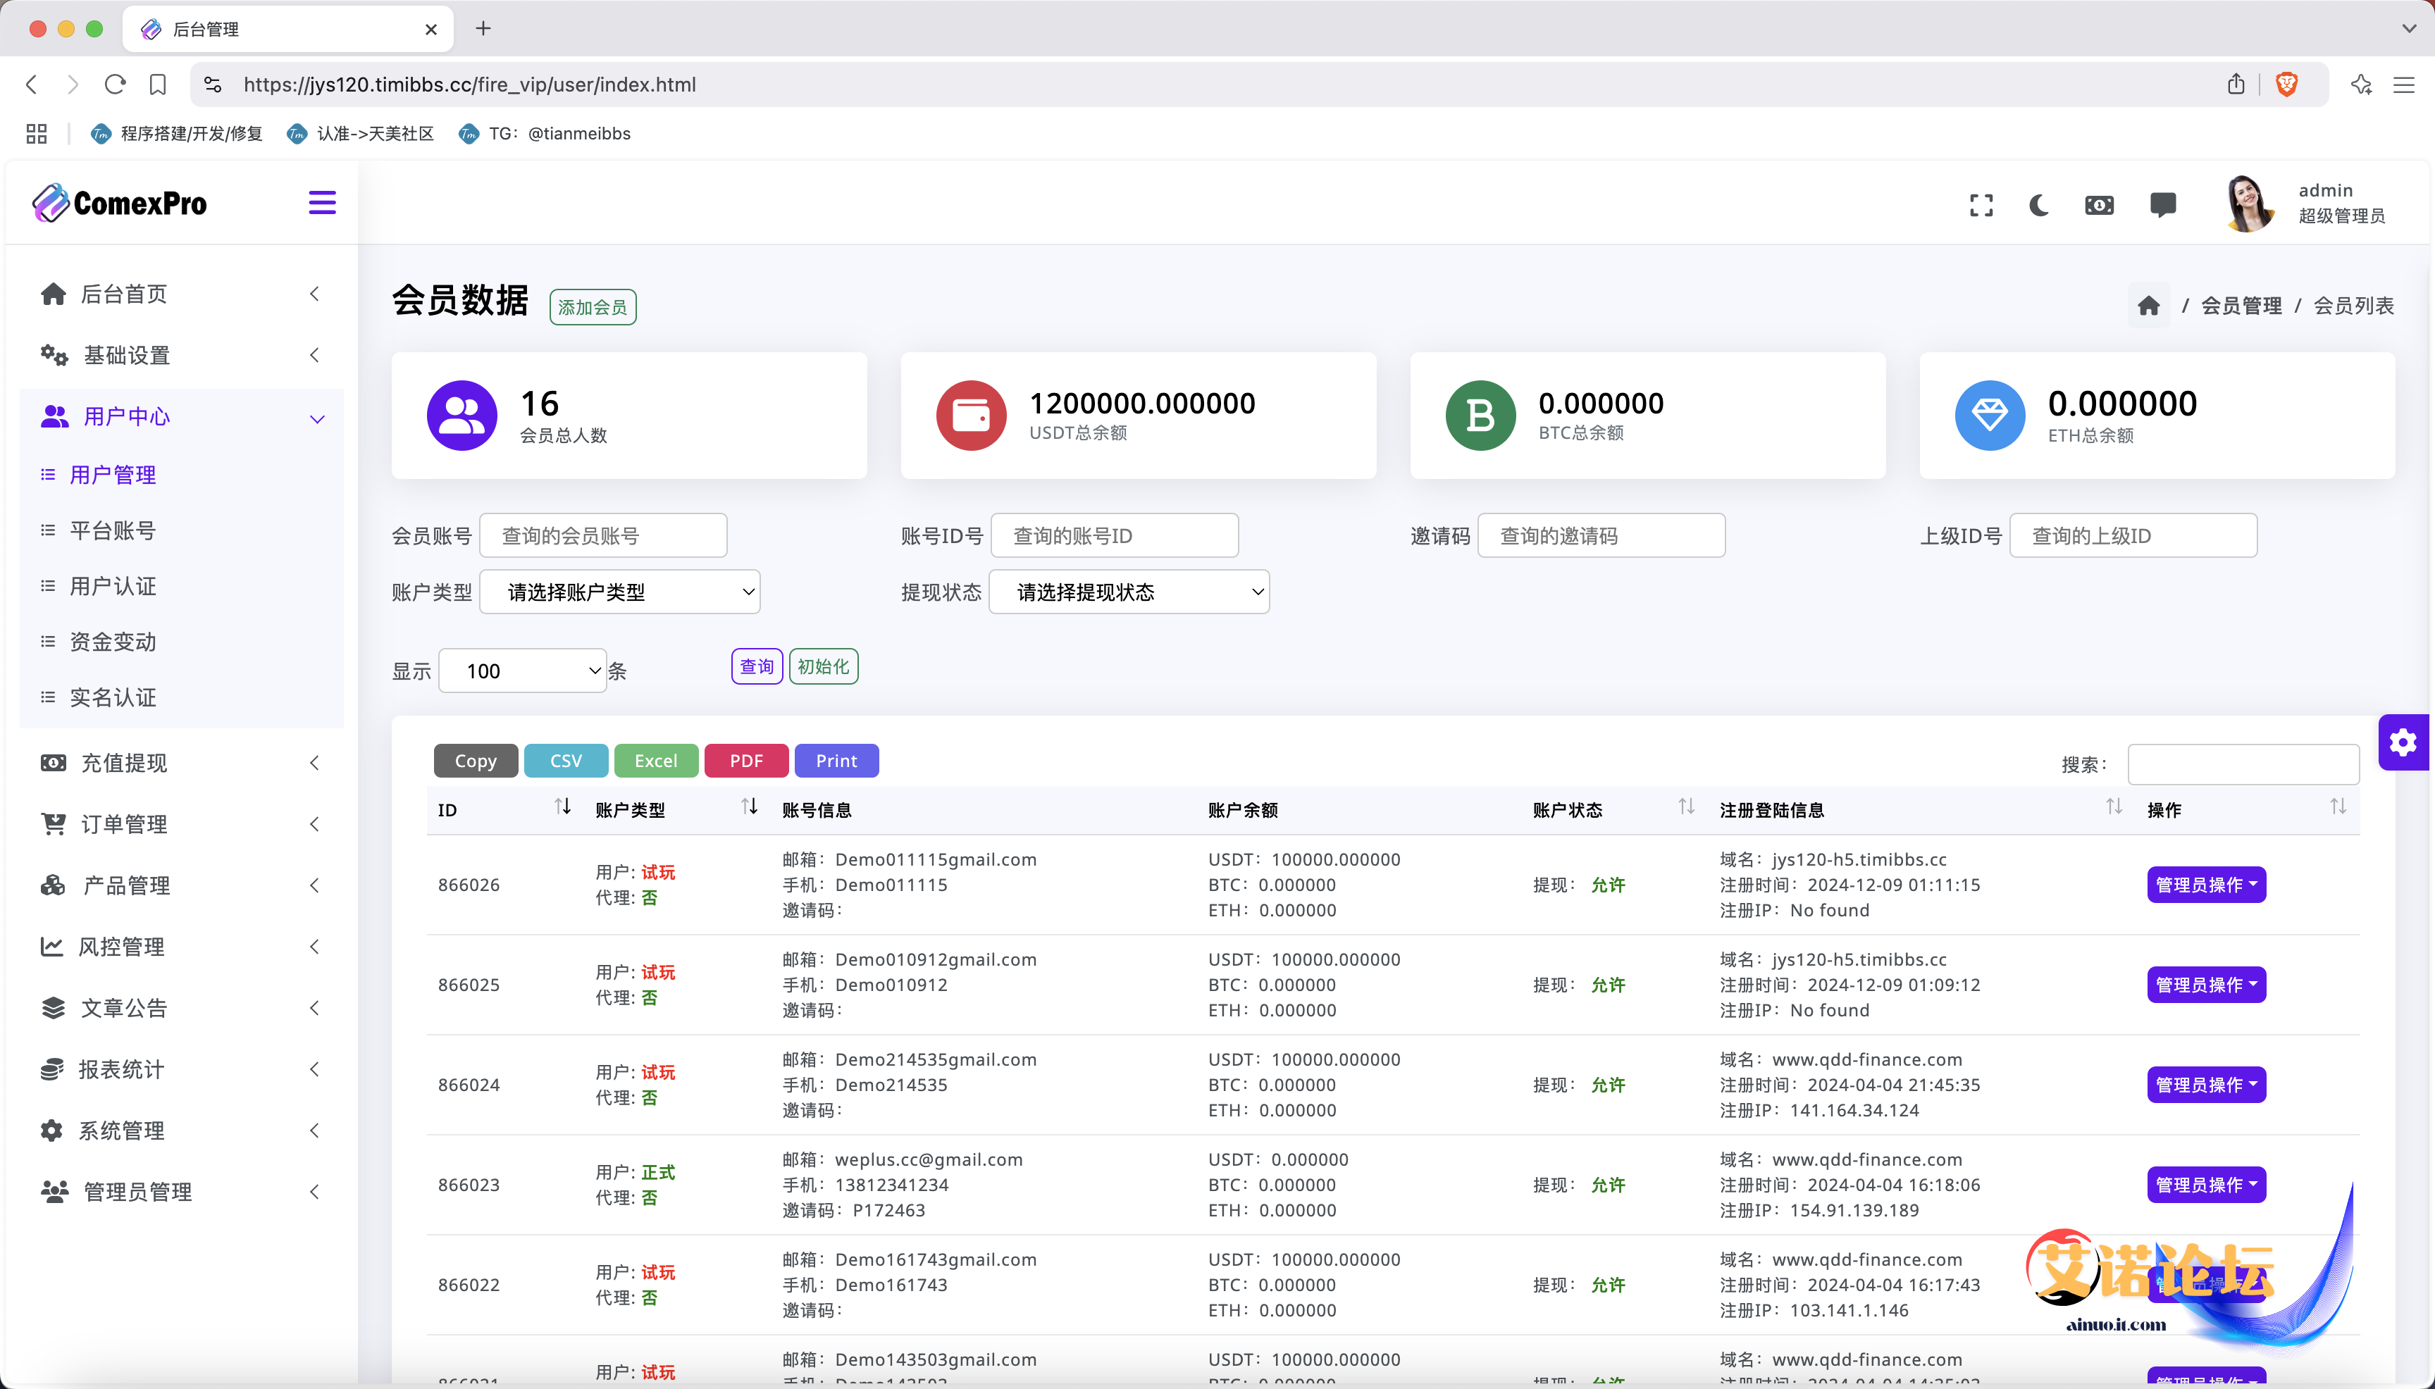Click the table 搜索 input box

pyautogui.click(x=2243, y=764)
